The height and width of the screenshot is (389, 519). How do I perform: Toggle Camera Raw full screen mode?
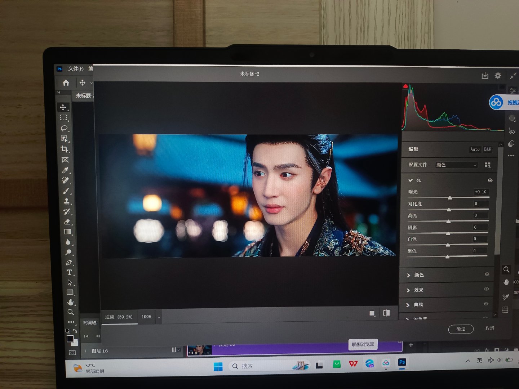click(x=513, y=76)
